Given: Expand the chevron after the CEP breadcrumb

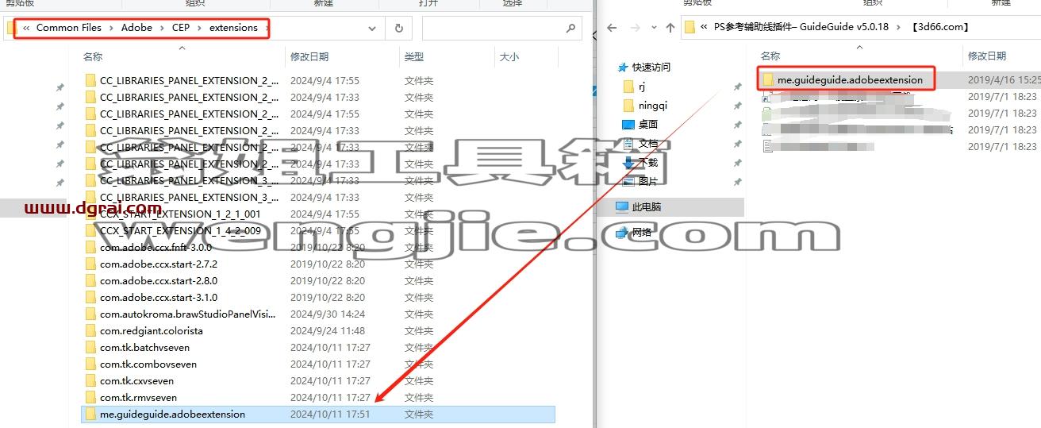Looking at the screenshot, I should [200, 28].
